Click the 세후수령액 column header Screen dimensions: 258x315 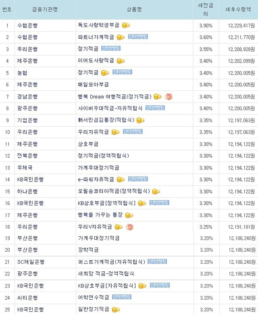(x=238, y=9)
